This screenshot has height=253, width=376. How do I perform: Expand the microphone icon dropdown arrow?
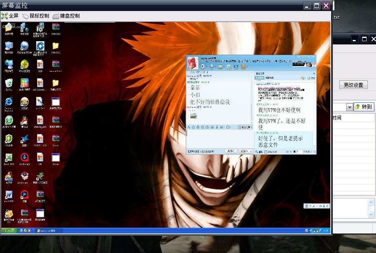[x=215, y=67]
